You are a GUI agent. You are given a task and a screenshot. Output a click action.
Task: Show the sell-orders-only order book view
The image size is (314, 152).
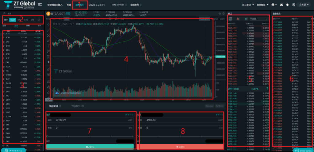(x=238, y=19)
